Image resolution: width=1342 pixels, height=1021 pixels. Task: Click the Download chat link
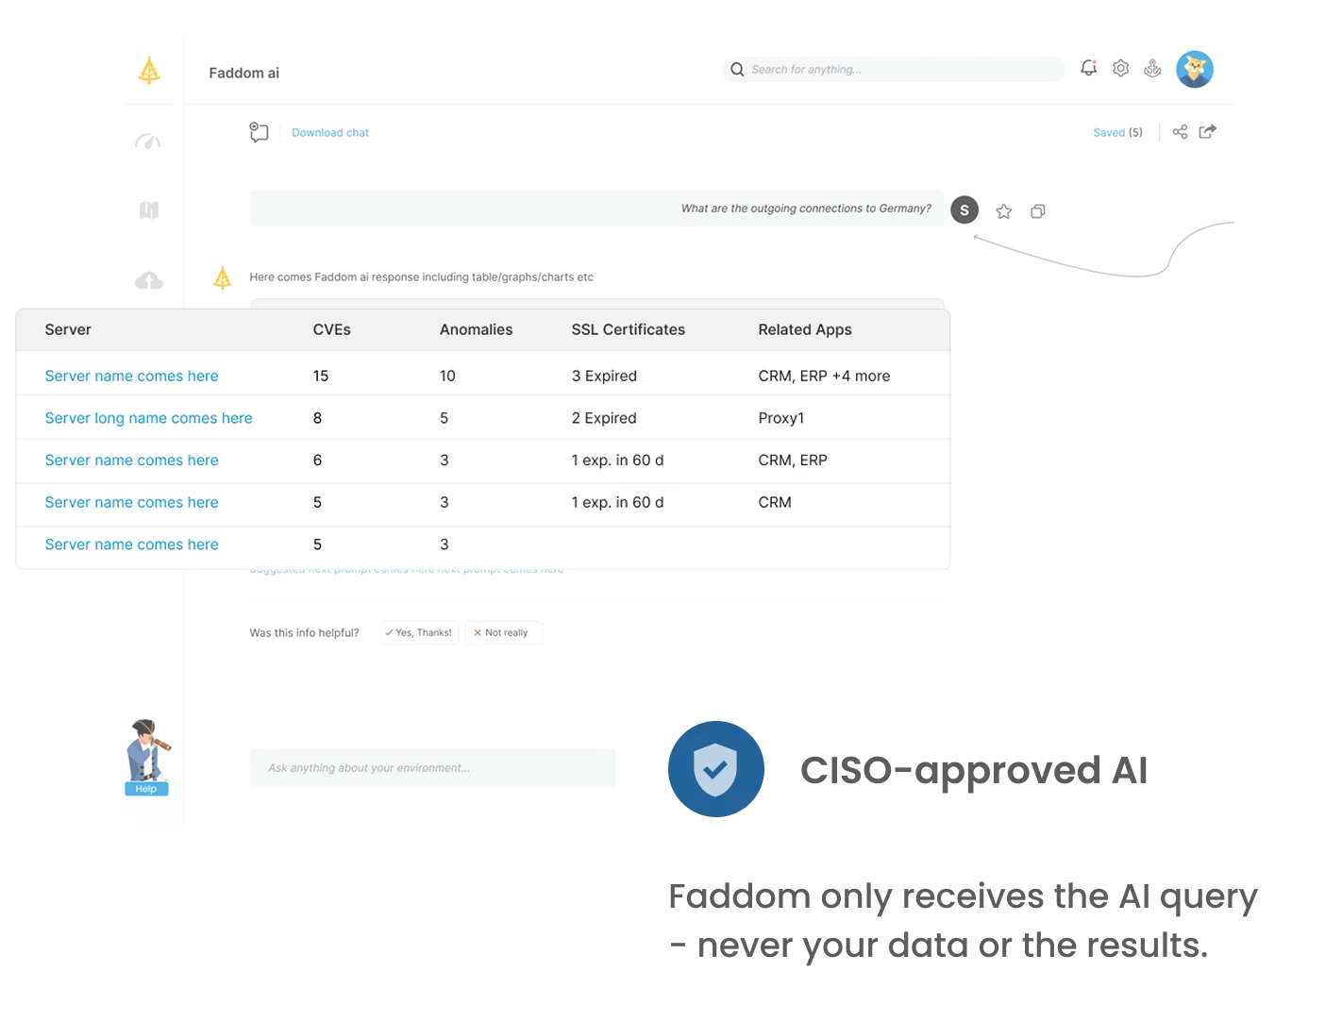click(330, 133)
